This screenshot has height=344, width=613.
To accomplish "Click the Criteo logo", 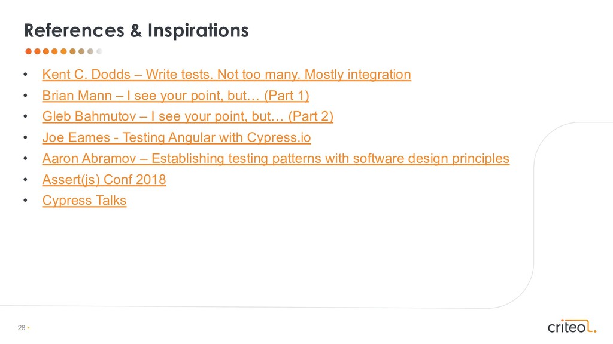I will tap(572, 326).
